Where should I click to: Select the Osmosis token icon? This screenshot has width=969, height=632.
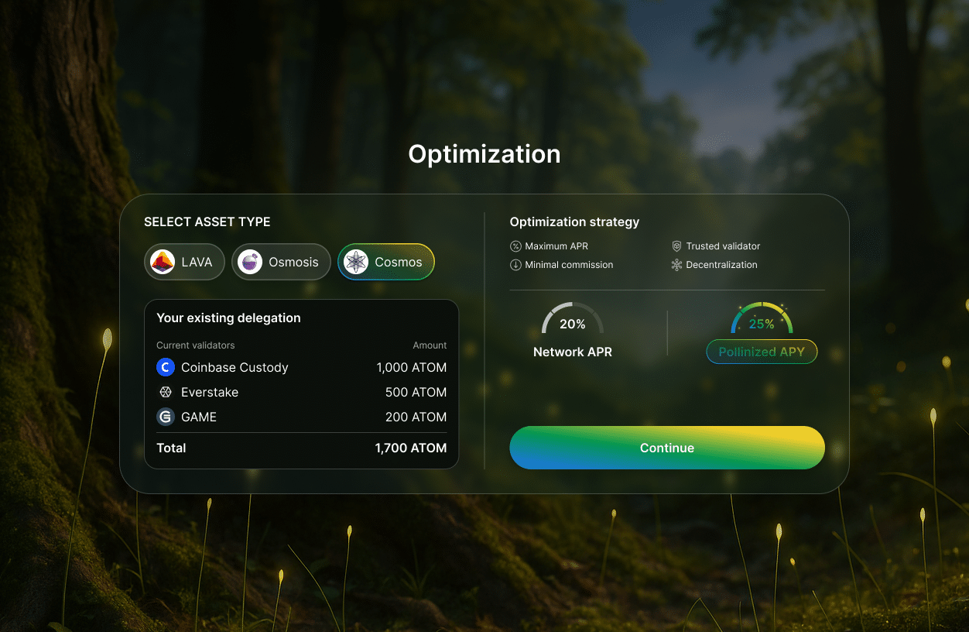coord(249,262)
